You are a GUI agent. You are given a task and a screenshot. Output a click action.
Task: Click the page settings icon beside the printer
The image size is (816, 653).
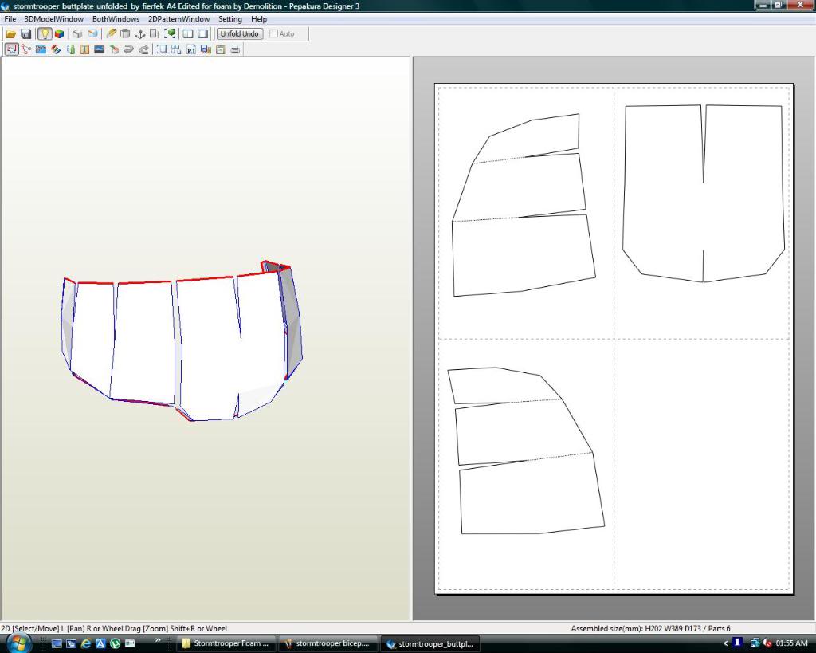[x=221, y=49]
